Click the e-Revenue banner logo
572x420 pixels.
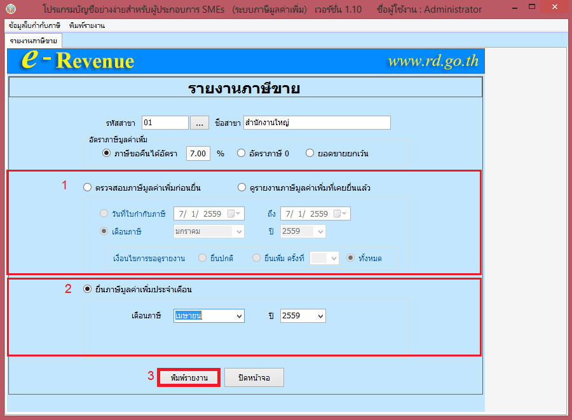pos(78,60)
